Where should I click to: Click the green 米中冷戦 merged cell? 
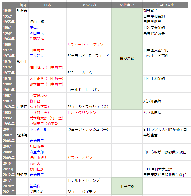click(x=127, y=186)
